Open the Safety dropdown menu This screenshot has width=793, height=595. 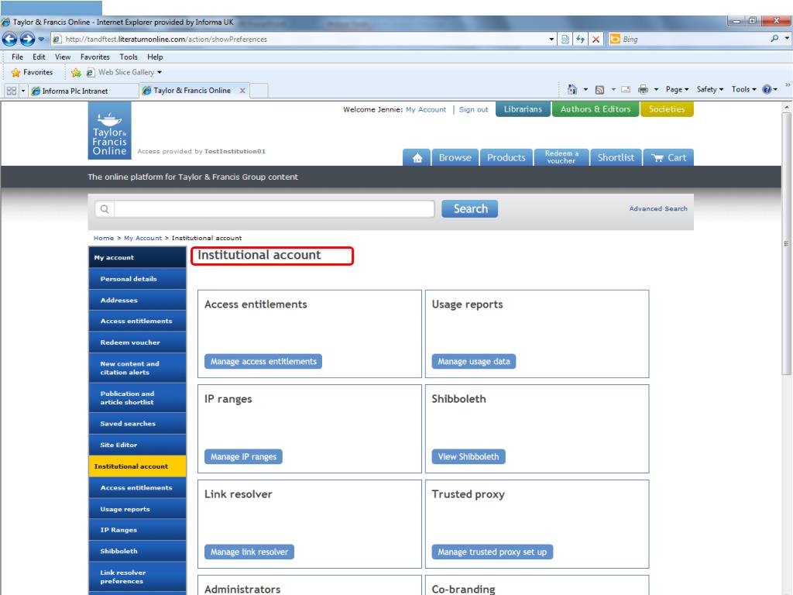tap(710, 90)
